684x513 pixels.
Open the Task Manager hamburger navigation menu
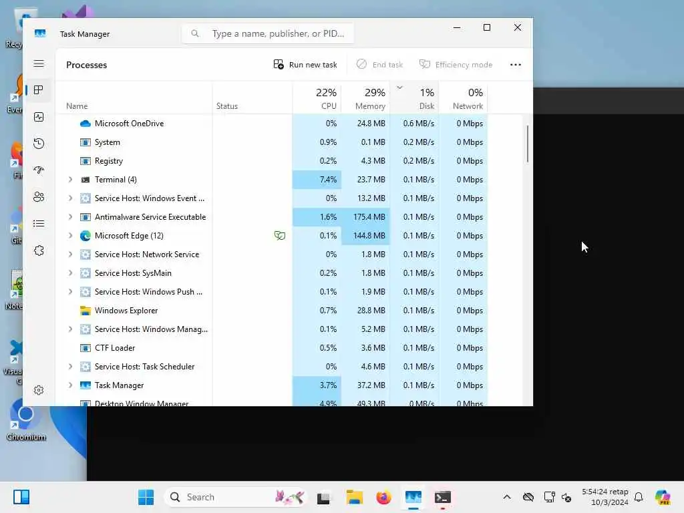tap(39, 63)
